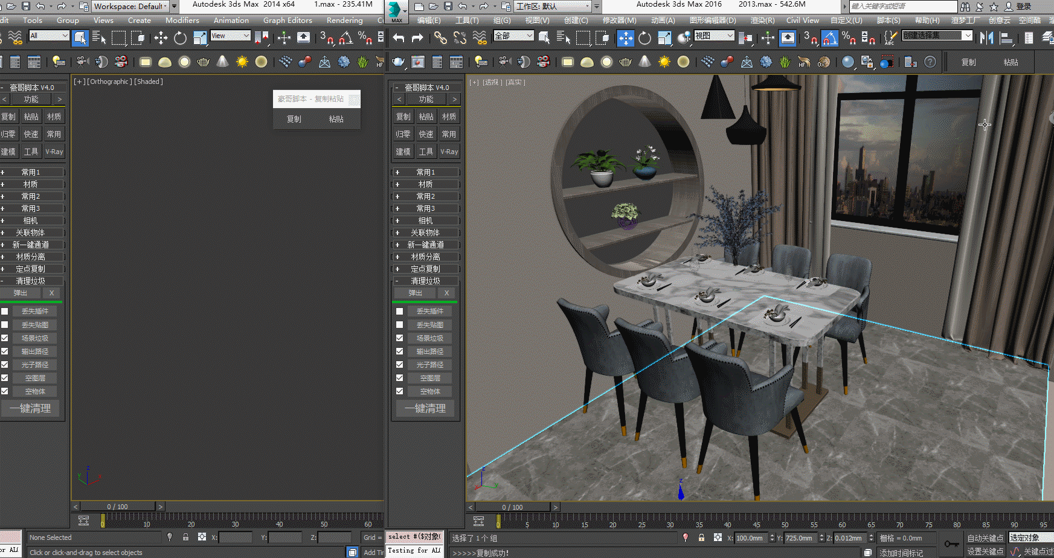Choose Select by Name in 3ds Max 2014 toolbar

[99, 38]
